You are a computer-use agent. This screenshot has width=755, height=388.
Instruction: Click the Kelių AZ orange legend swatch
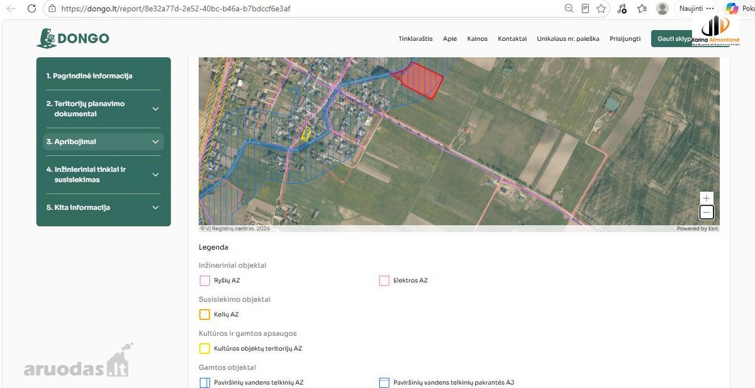coord(204,314)
